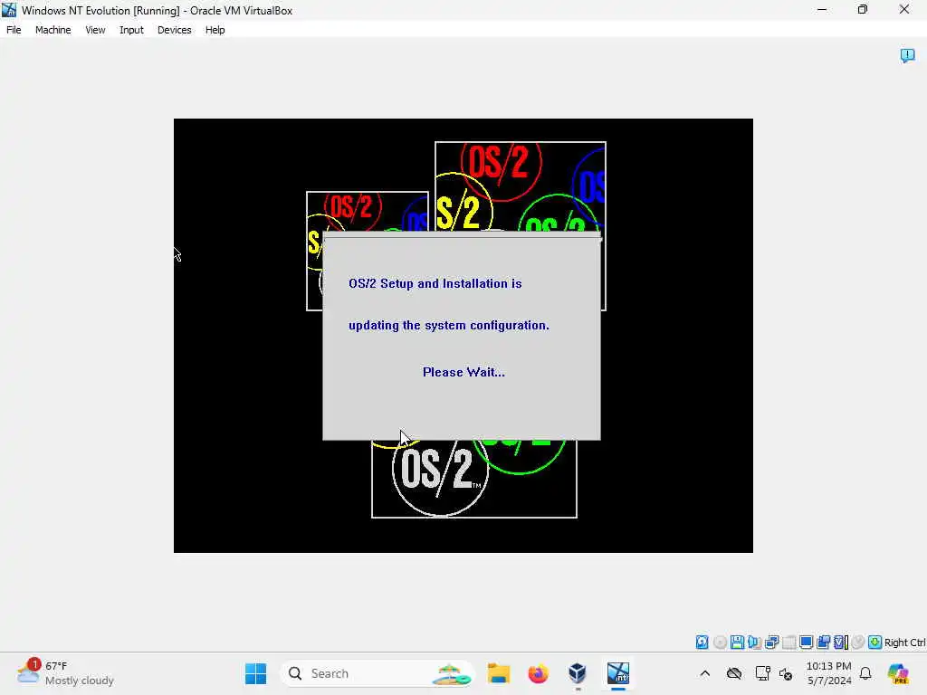Click the network status tray icon
The height and width of the screenshot is (695, 927).
pos(762,673)
